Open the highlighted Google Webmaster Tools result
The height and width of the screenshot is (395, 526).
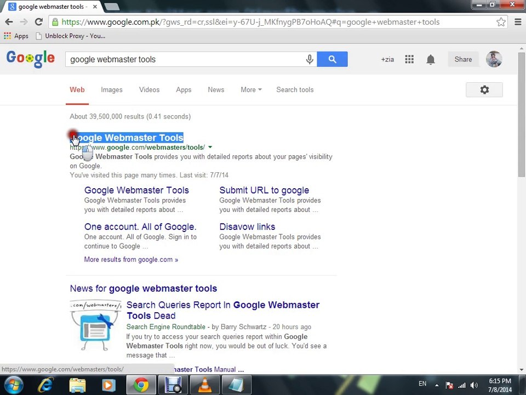(127, 138)
